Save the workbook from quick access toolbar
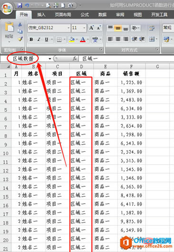This screenshot has height=252, width=174. point(20,6)
